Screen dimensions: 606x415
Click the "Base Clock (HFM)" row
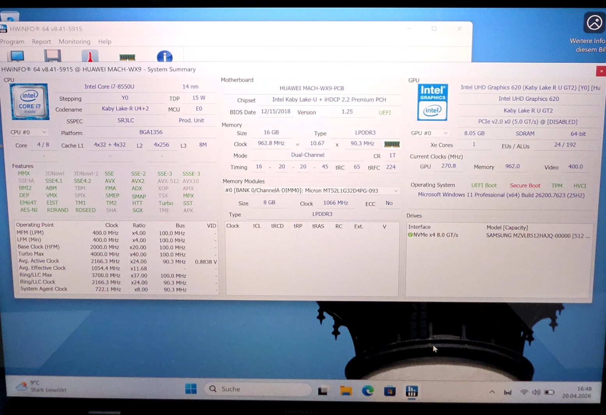(117, 247)
